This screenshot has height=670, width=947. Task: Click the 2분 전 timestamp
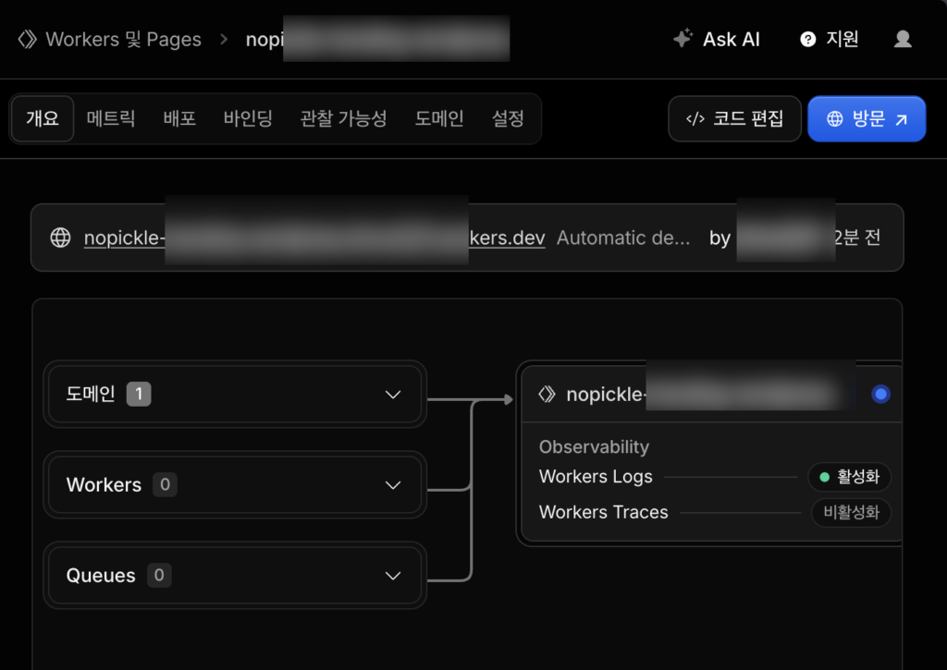(856, 238)
